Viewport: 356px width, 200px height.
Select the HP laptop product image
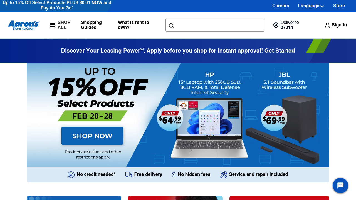tap(209, 128)
